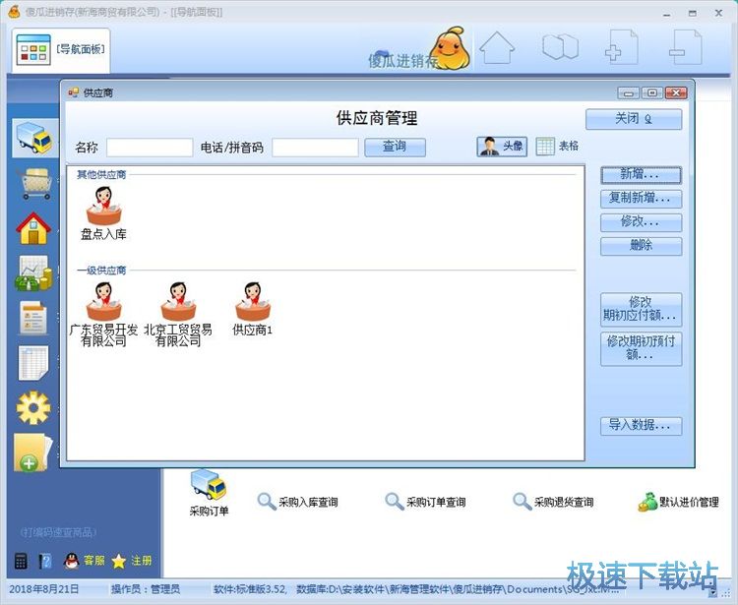Screen dimensions: 738x605
Task: Click the document minus icon in top toolbar
Action: [x=685, y=47]
